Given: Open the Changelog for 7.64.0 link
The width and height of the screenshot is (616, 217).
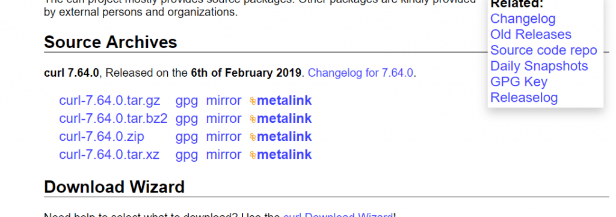Looking at the screenshot, I should tap(361, 73).
